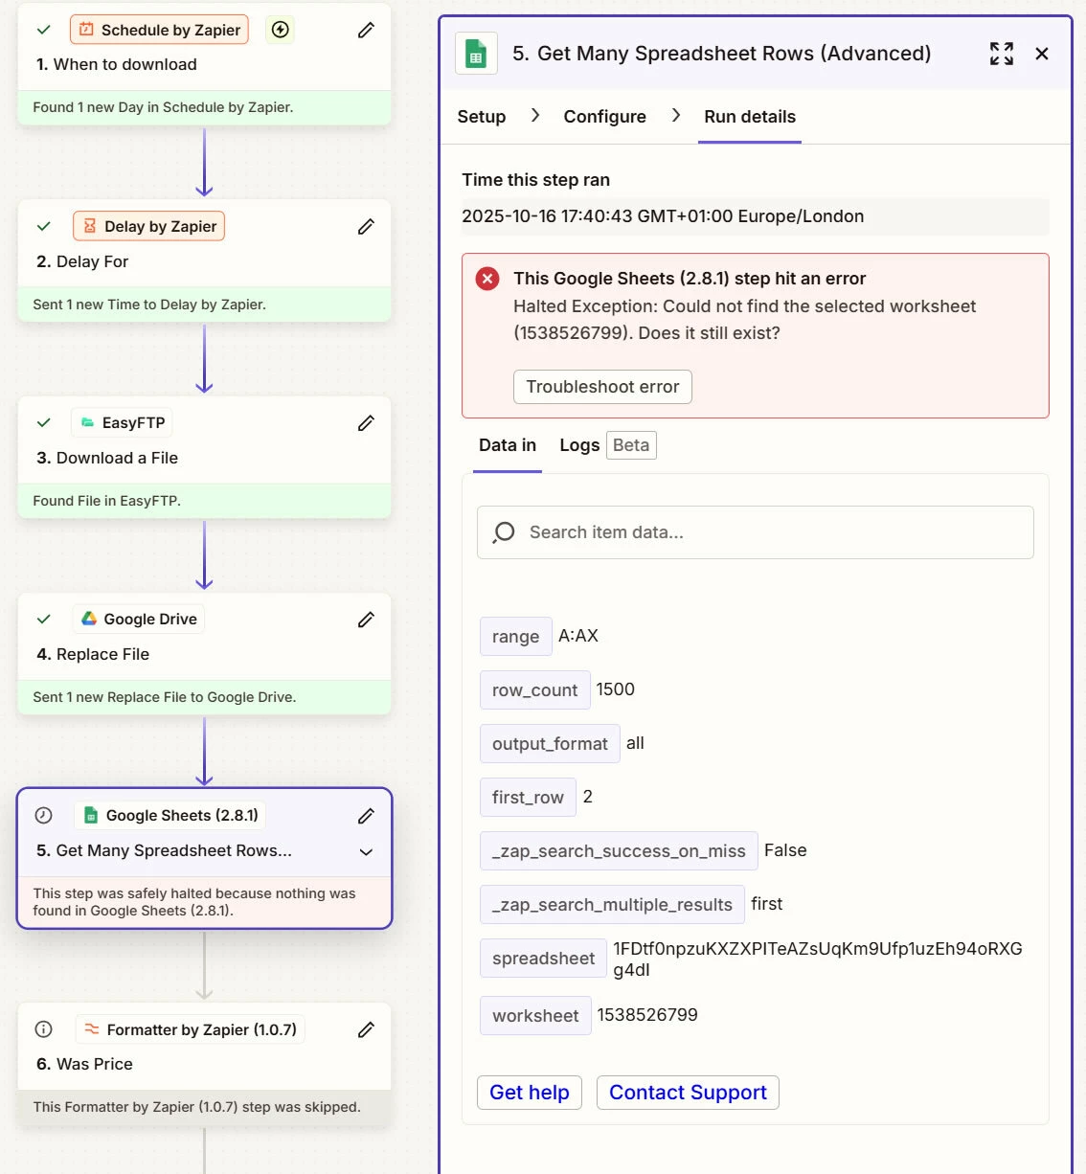Edit the Delay by Zapier step pencil
This screenshot has height=1174, width=1086.
tap(366, 227)
